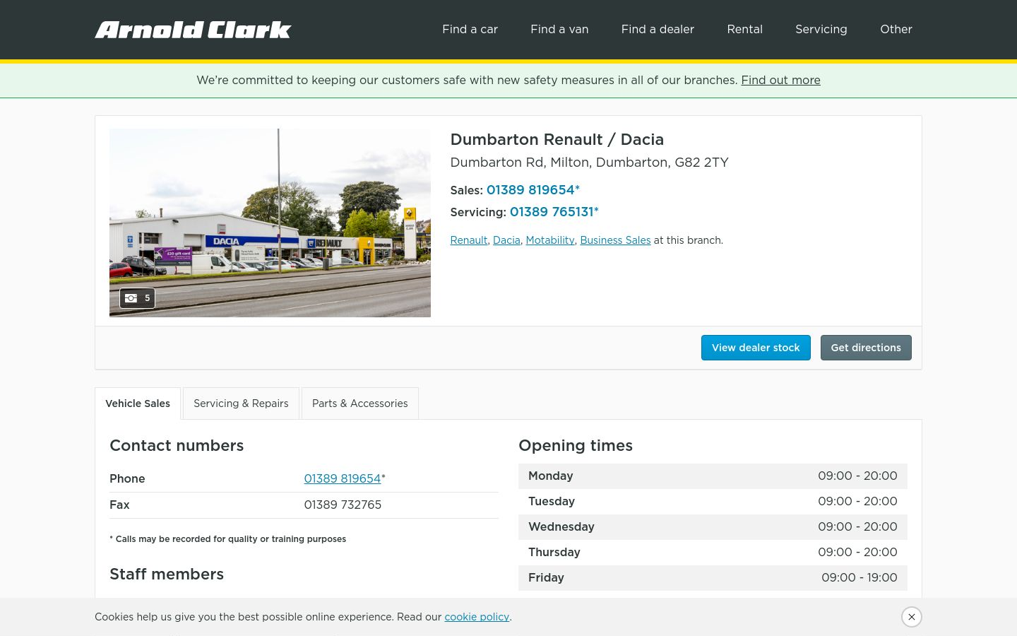
Task: Select the Thursday opening times row
Action: coord(713,553)
